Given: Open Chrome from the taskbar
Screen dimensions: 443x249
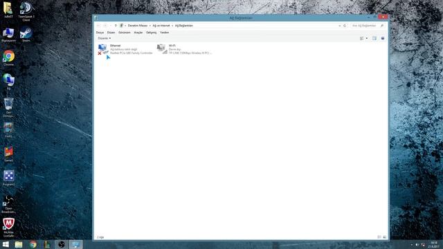Looking at the screenshot, I should click(33, 244).
